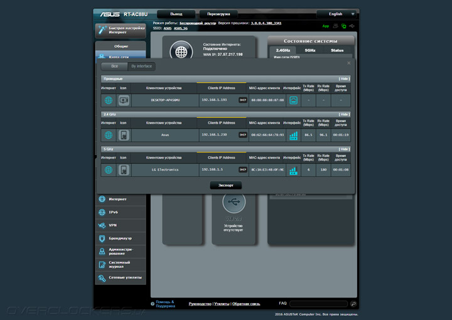Click the wired interface icon for DESKTOP-AP4S0MU
This screenshot has width=452, height=320.
293,100
